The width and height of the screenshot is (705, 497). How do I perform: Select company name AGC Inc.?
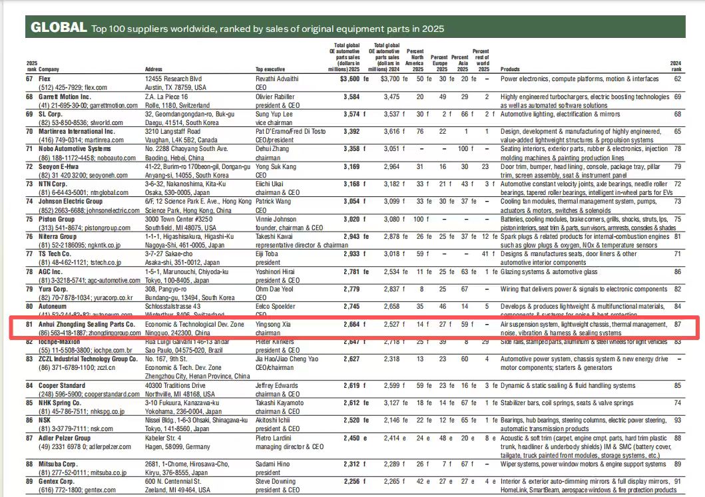[x=51, y=272]
